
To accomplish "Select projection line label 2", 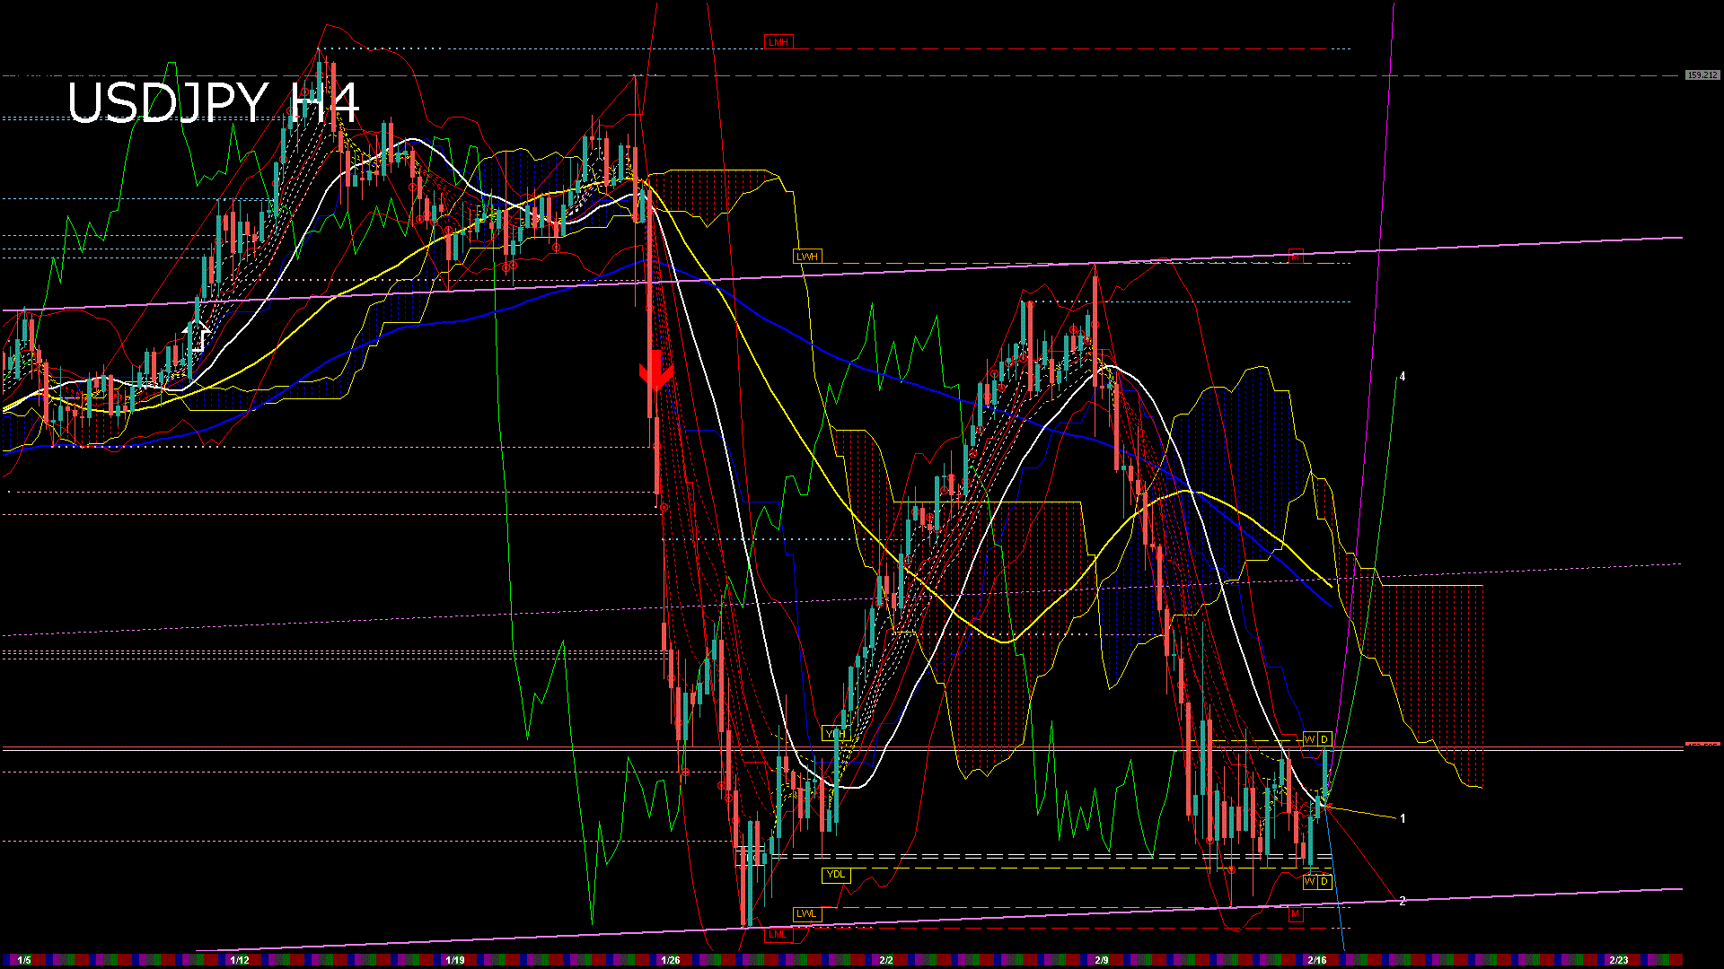I will coord(1403,901).
